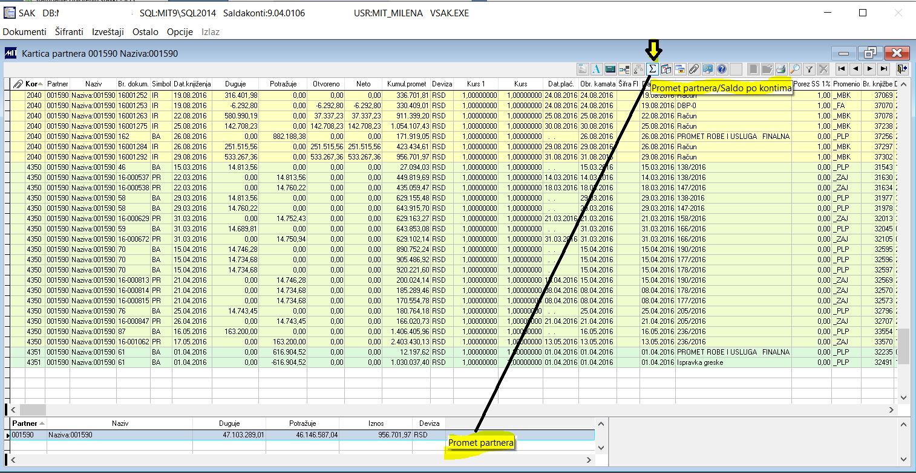Click the Sigma partner turnover icon

point(652,69)
